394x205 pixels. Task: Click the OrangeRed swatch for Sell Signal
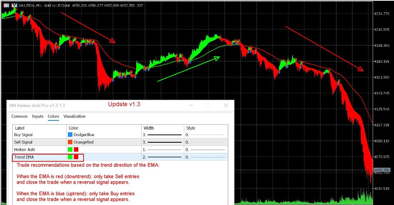coord(70,142)
